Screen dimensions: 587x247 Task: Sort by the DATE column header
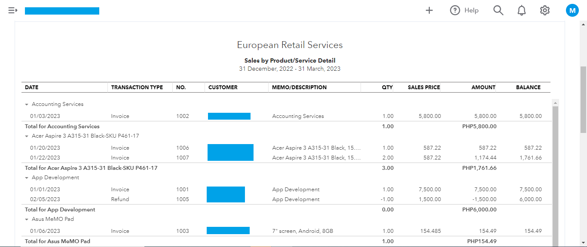(x=32, y=87)
